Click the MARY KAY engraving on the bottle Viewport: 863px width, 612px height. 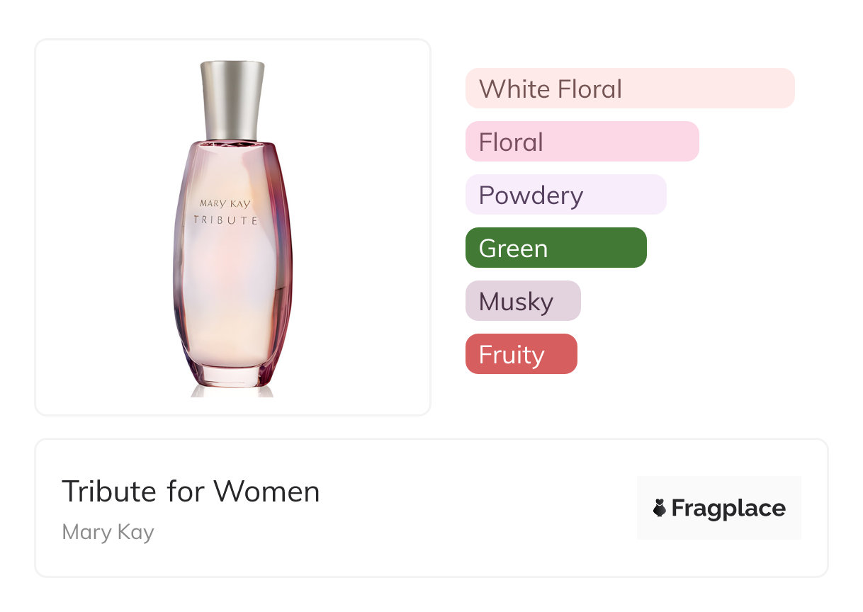(x=225, y=204)
